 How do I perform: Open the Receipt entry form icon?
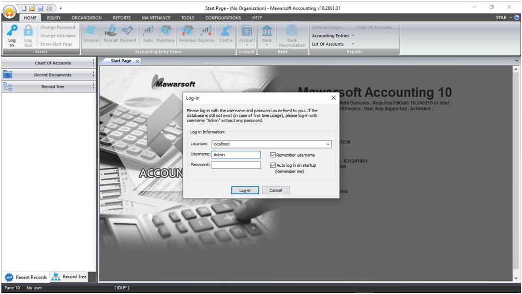[110, 32]
